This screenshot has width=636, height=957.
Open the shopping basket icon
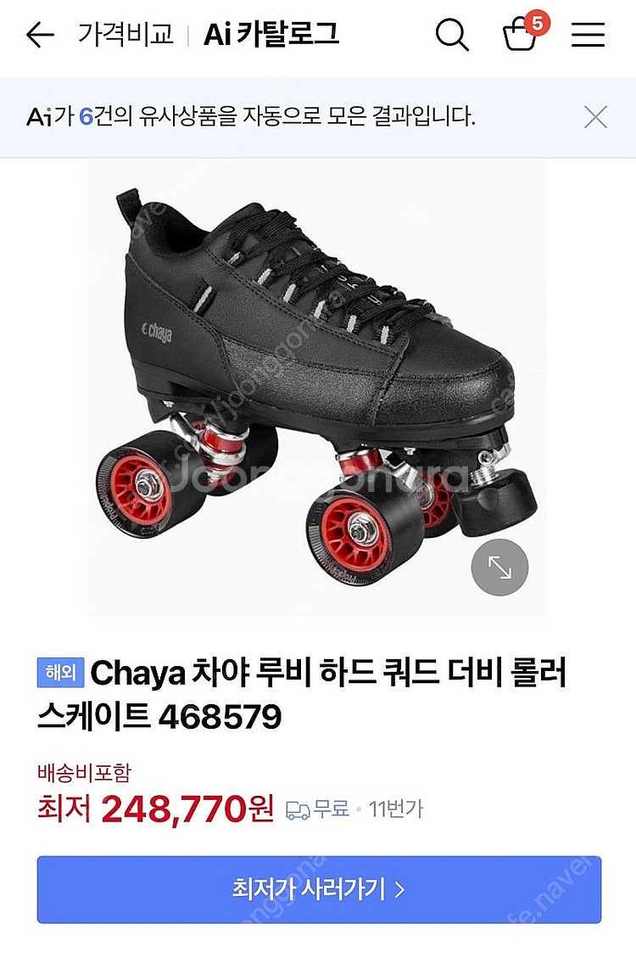519,36
